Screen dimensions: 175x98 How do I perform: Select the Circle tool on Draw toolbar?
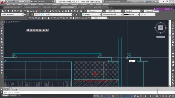point(2,39)
